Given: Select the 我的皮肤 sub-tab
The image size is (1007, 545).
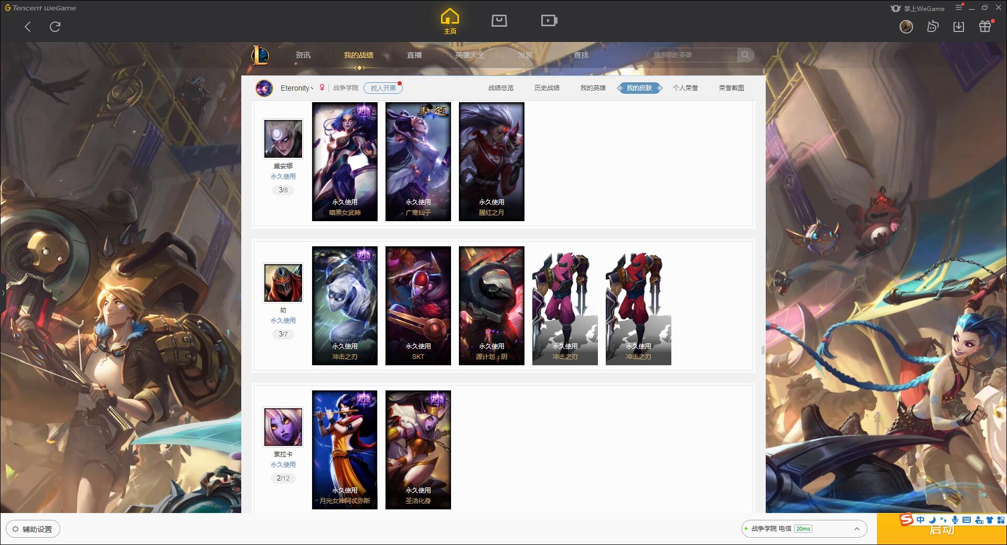Looking at the screenshot, I should point(639,88).
